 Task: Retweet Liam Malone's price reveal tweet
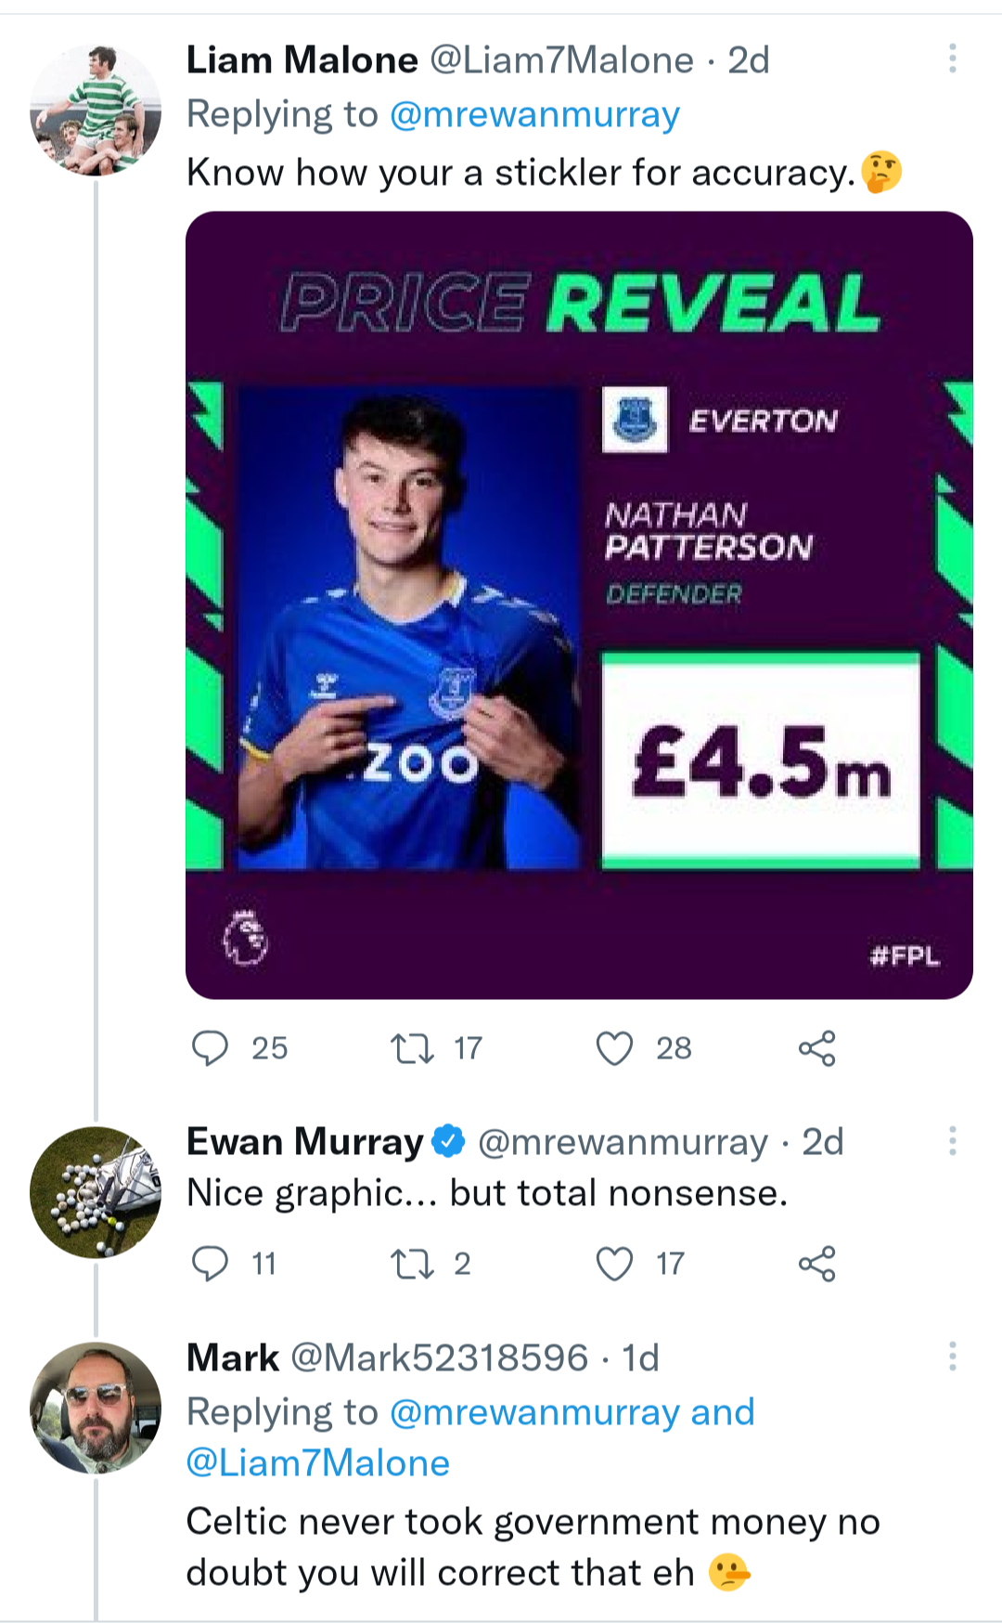click(x=412, y=1048)
